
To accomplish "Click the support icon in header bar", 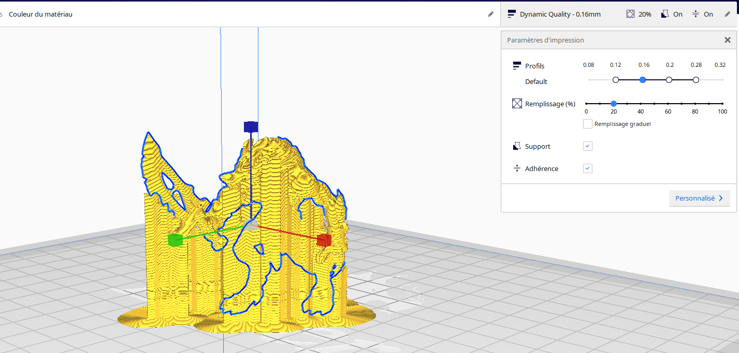I will (x=665, y=14).
